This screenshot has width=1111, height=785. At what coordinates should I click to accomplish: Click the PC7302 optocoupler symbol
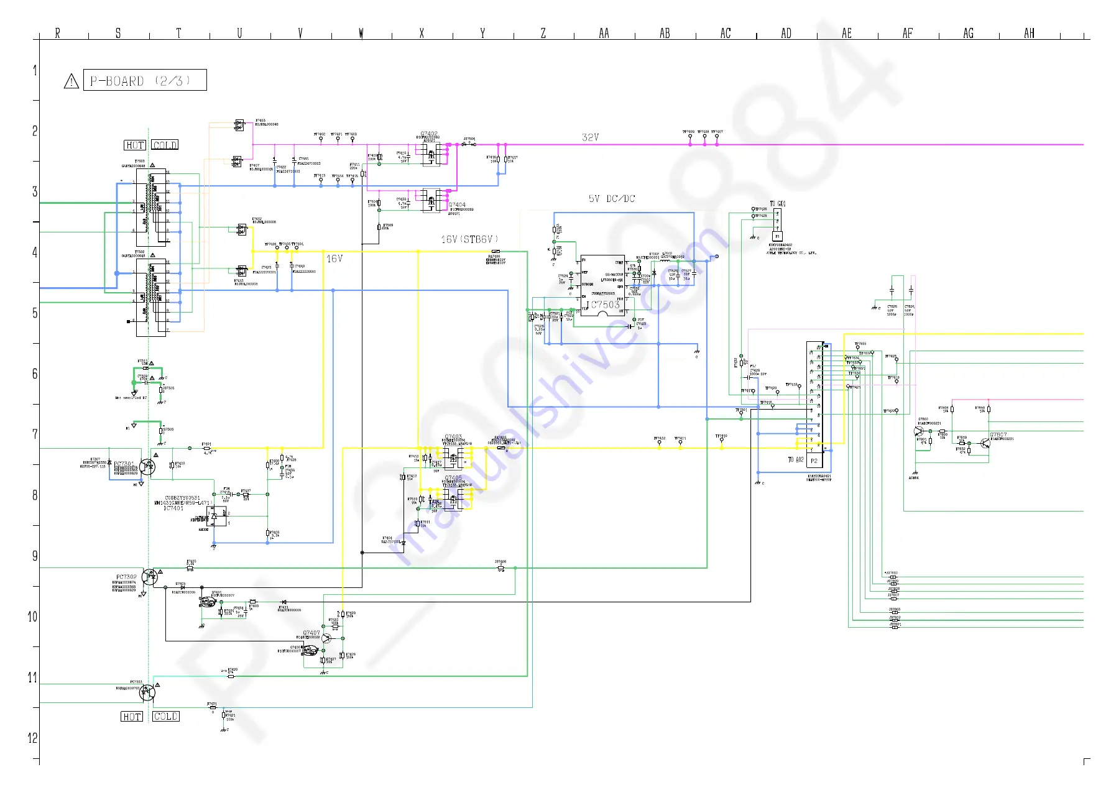(x=149, y=577)
